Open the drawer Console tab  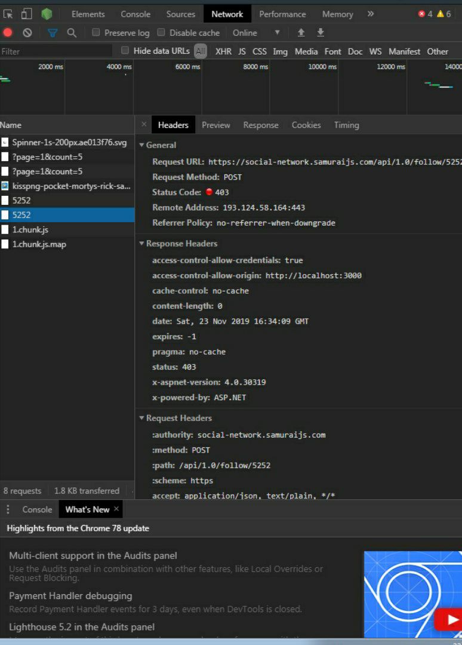point(37,509)
